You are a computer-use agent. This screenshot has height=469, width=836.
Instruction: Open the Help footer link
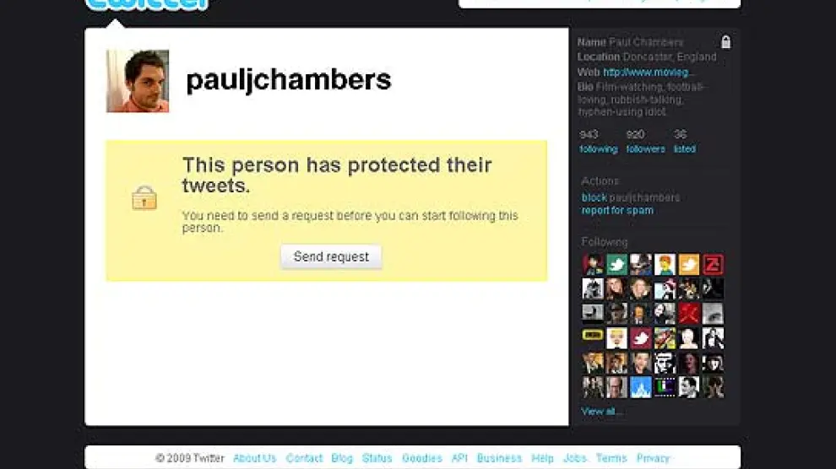[x=542, y=458]
